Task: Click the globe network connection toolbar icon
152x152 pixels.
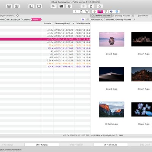Action: click(x=69, y=6)
